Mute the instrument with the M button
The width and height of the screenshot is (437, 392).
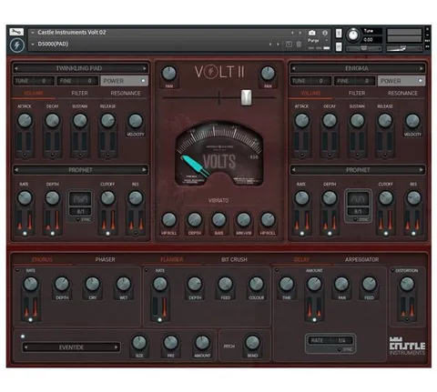point(339,46)
